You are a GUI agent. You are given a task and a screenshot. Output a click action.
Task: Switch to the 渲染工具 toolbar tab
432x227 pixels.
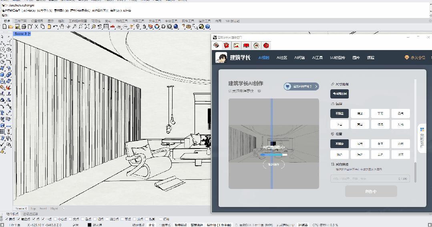click(x=205, y=21)
